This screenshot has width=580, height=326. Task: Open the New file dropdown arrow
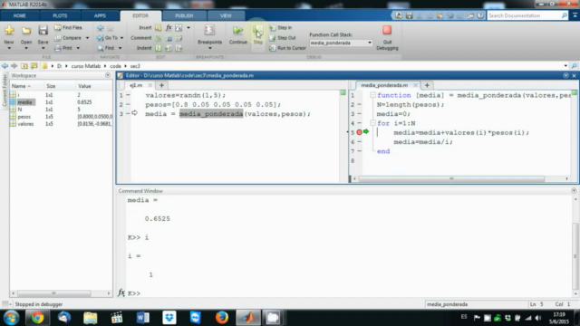pyautogui.click(x=9, y=48)
